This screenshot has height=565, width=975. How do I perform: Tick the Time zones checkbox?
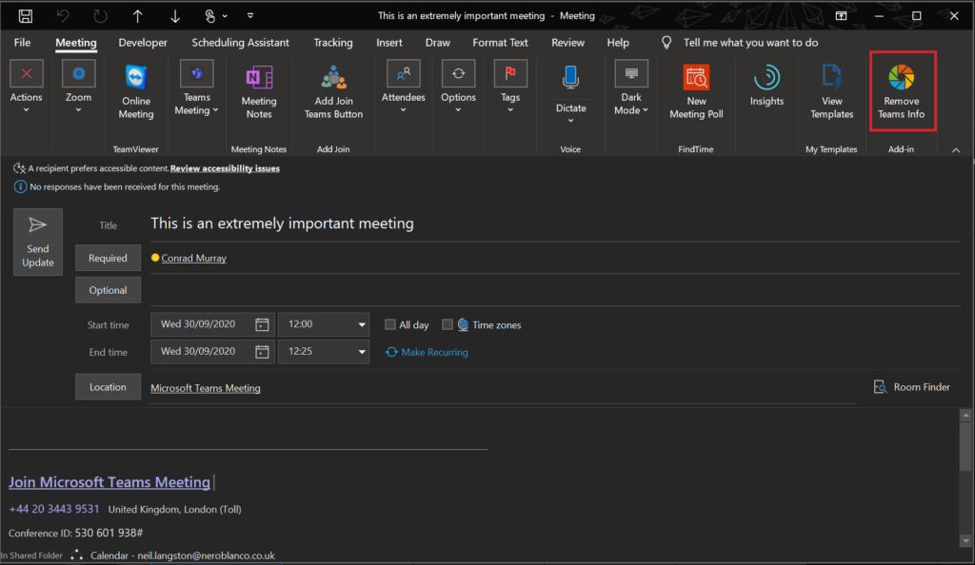448,324
